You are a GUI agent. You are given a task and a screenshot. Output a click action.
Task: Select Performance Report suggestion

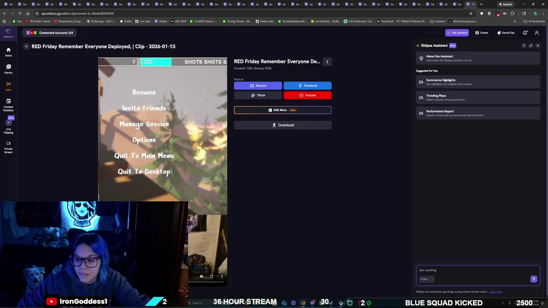pyautogui.click(x=478, y=113)
